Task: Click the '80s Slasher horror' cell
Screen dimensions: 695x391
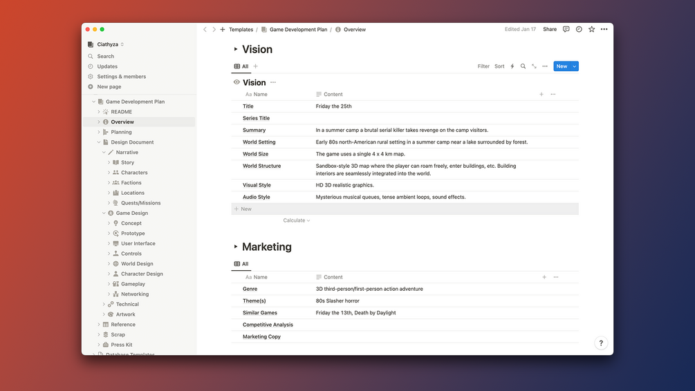Action: [337, 301]
